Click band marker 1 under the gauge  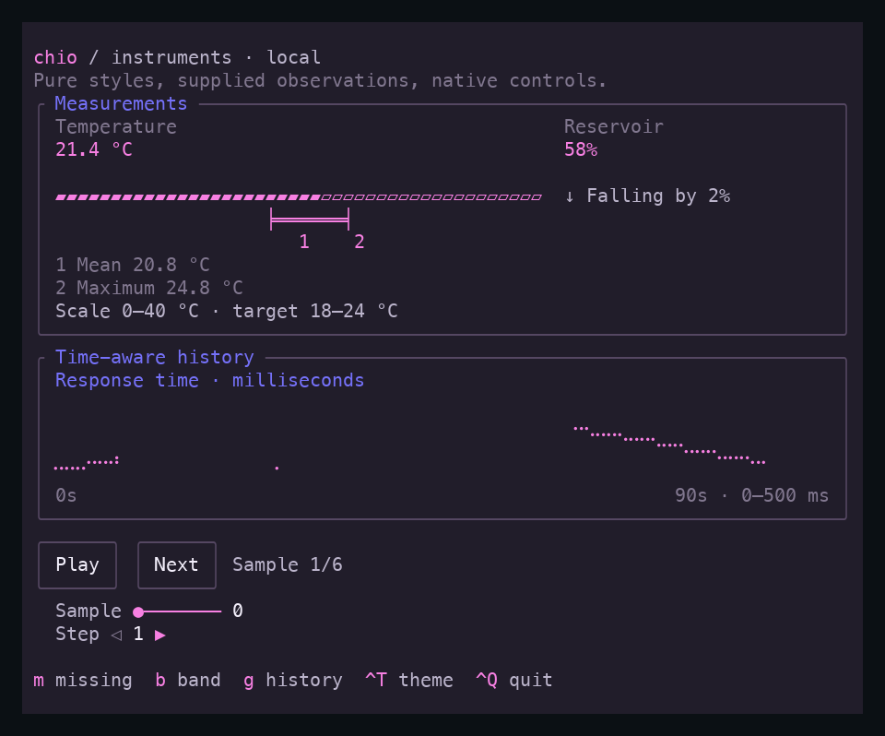[x=304, y=242]
